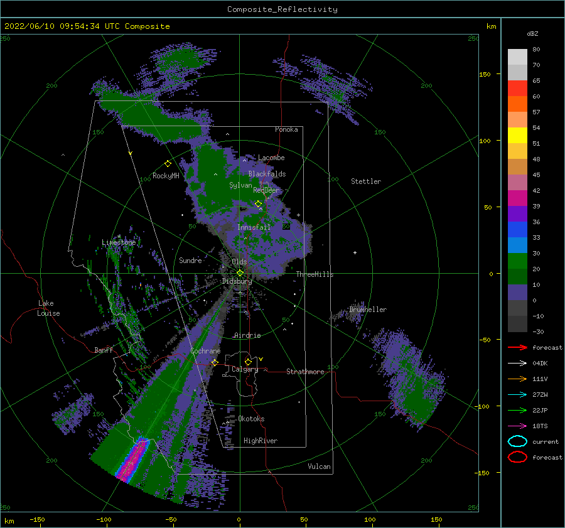This screenshot has width=565, height=528.
Task: Select the Sundre label
Action: tap(190, 260)
